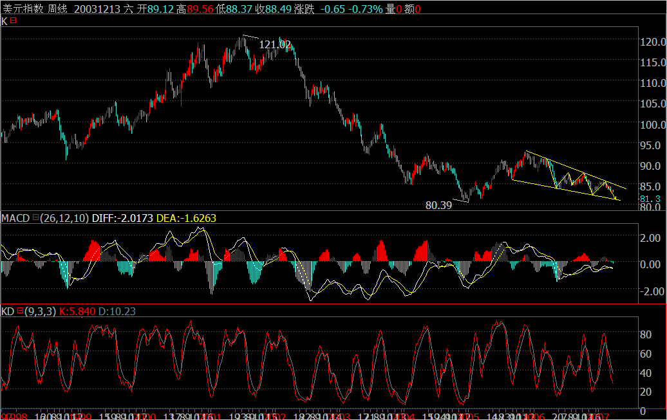This screenshot has height=420, width=667.
Task: Click the 85.0 price axis label
Action: [x=650, y=187]
